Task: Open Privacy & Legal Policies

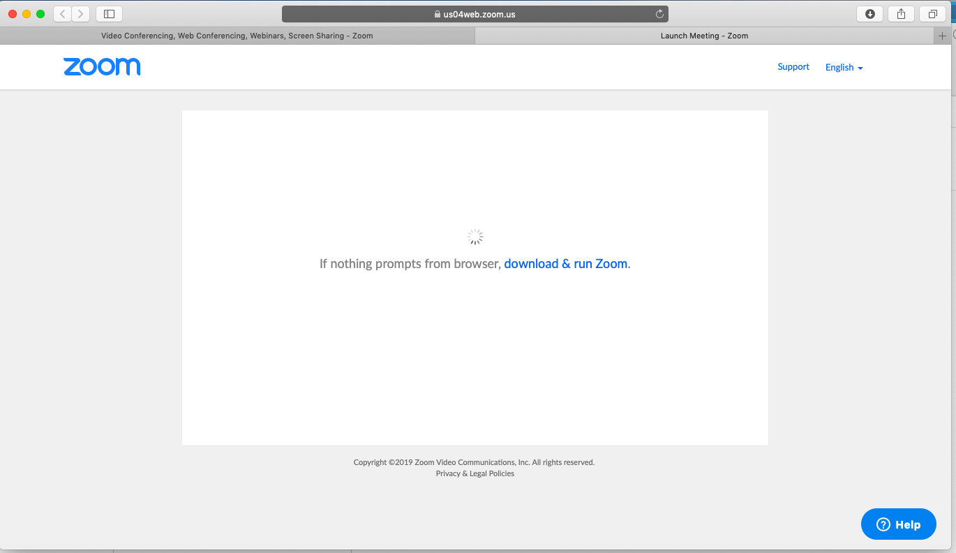Action: [x=475, y=473]
